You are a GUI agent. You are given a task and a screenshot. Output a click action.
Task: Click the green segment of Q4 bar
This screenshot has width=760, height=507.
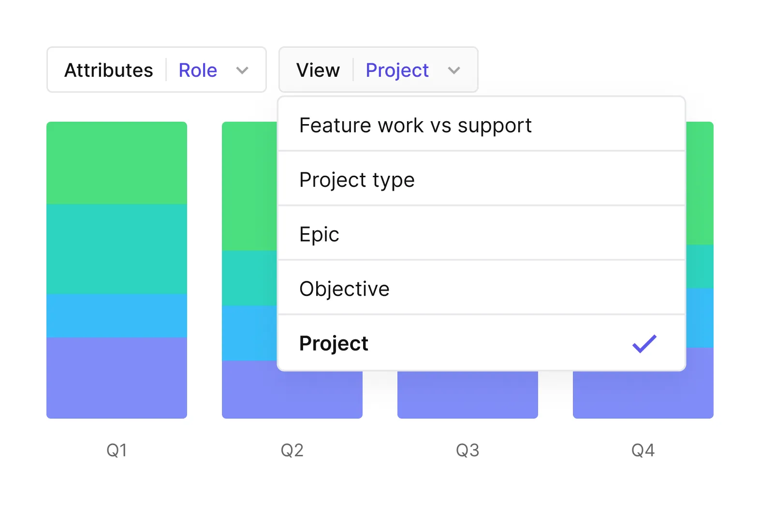[700, 183]
